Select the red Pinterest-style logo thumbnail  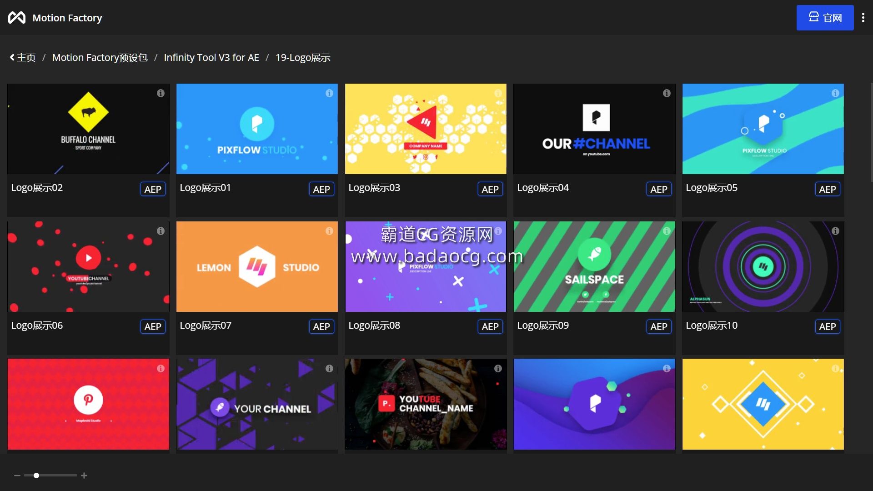(88, 404)
